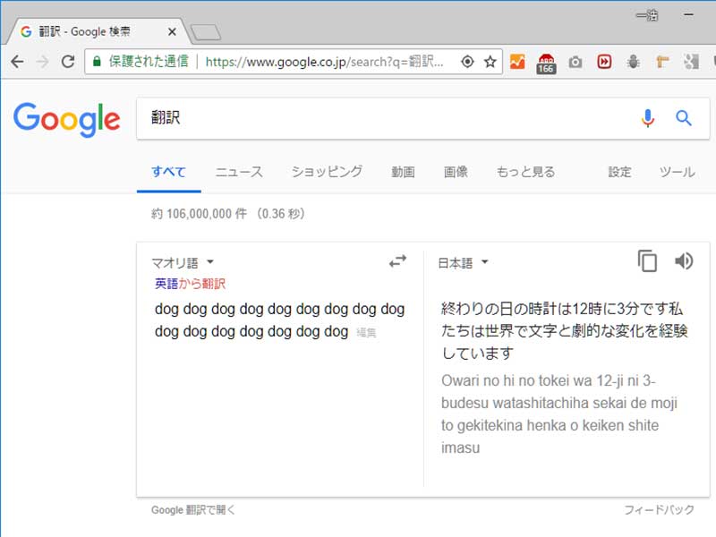Go back with the browser back arrow
This screenshot has width=716, height=537.
click(17, 61)
